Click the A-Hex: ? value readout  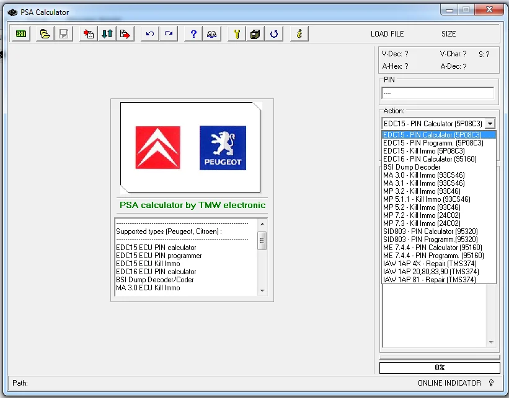click(395, 66)
